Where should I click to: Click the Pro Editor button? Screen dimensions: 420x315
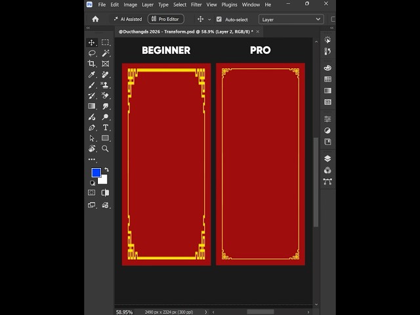(166, 19)
